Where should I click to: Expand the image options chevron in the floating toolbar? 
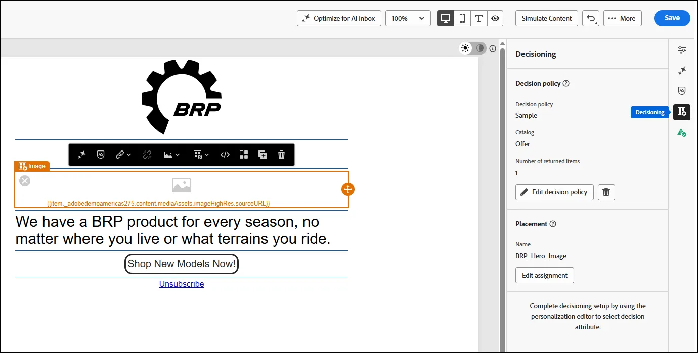178,155
